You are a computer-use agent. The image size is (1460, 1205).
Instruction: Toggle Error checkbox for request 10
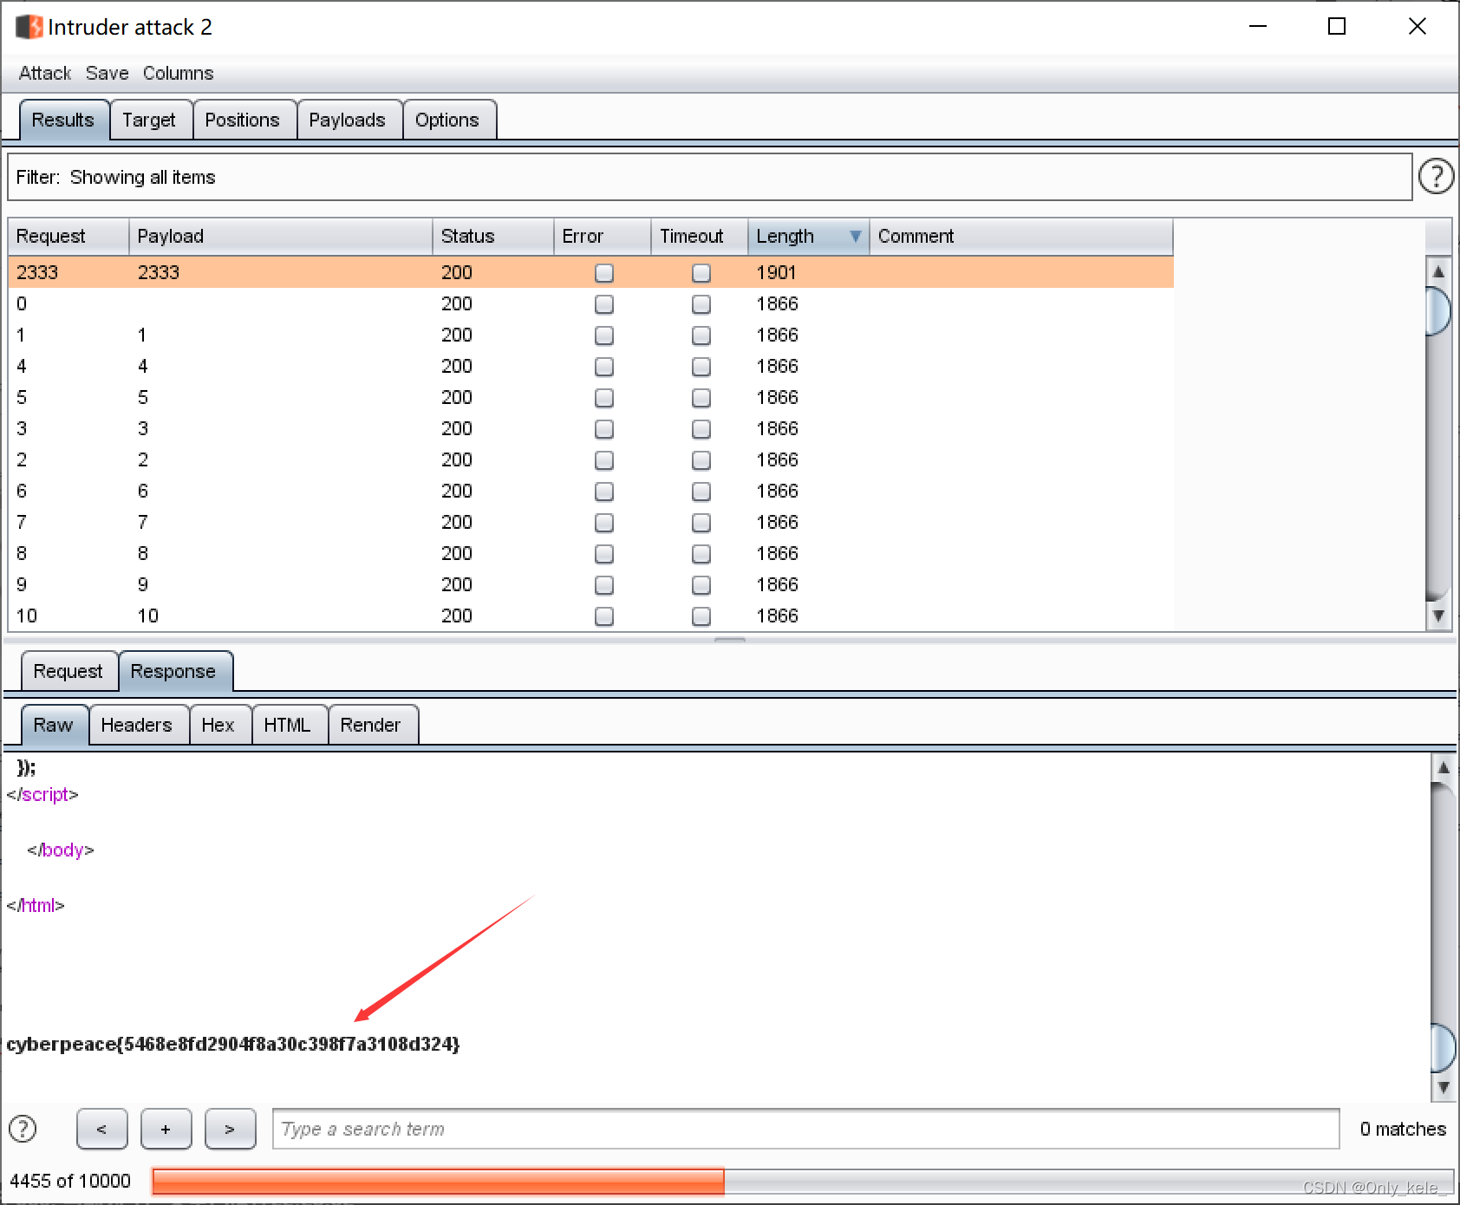click(604, 616)
